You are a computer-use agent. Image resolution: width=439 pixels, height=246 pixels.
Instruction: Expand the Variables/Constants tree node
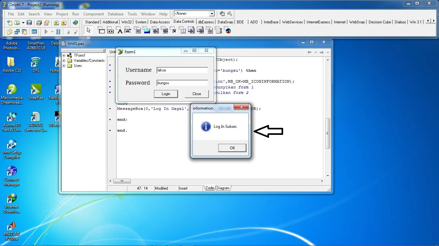pyautogui.click(x=64, y=61)
